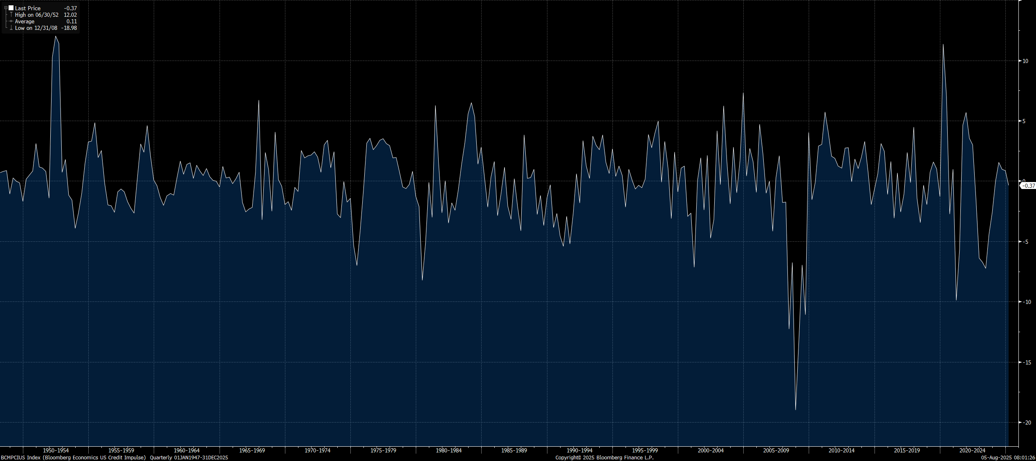Screen dimensions: 1036x461
Task: Select the Average legend entry
Action: tap(25, 21)
